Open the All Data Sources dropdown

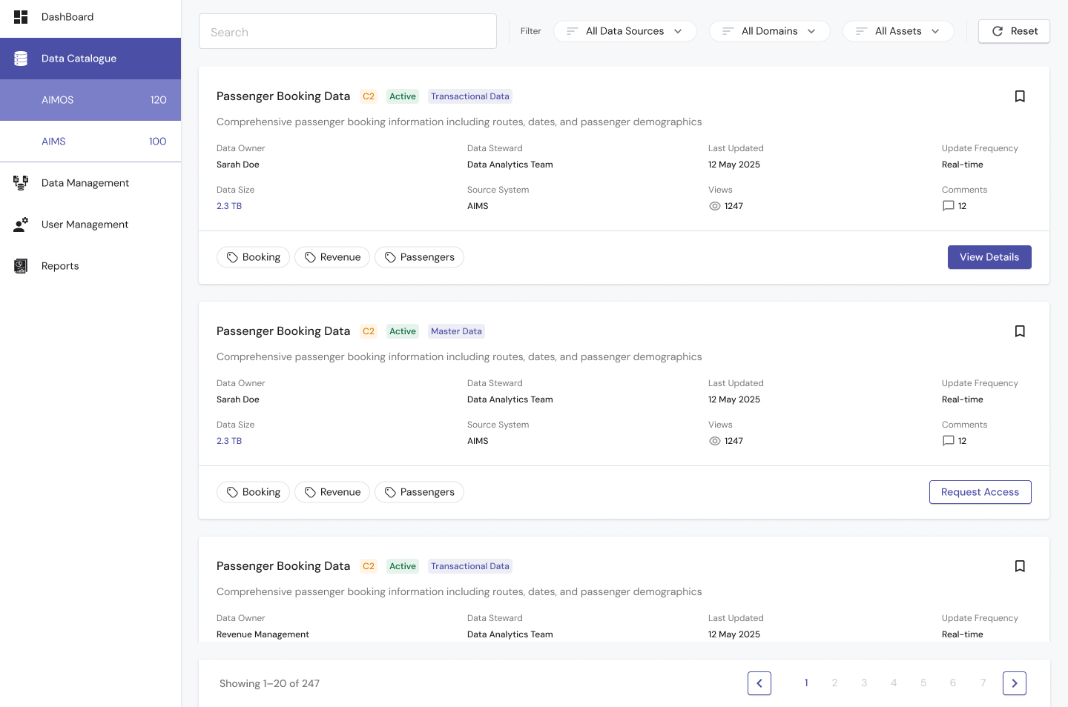(624, 31)
